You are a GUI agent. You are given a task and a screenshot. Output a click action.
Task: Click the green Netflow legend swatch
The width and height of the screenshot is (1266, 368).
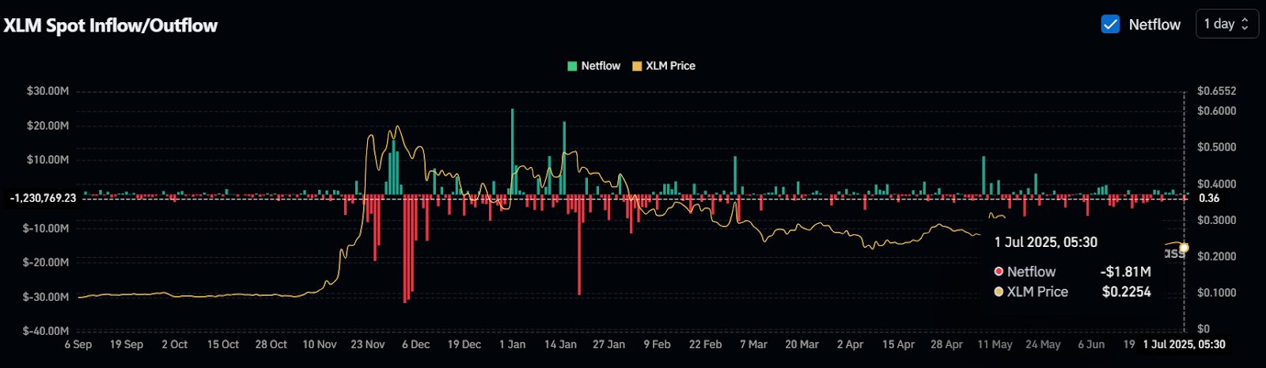[572, 66]
